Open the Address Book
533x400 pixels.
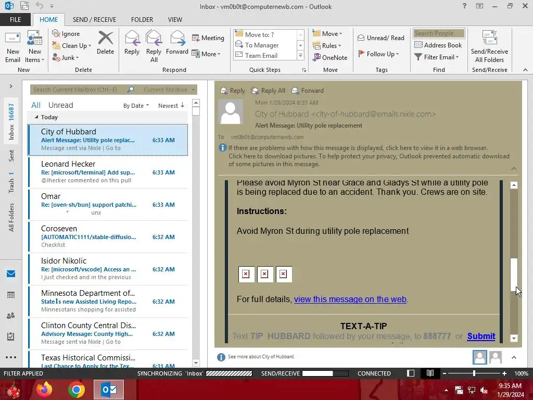click(x=438, y=45)
